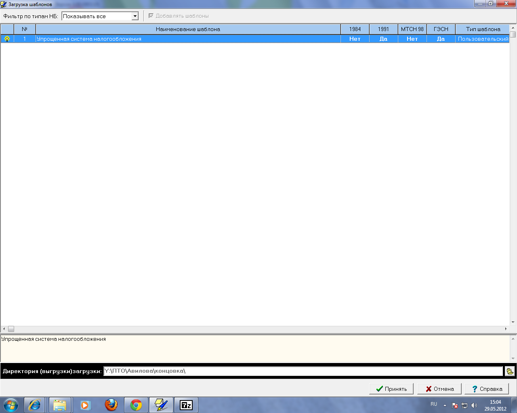Click the description panel's scrollbar down arrow
Viewport: 517px width, 413px height.
pos(513,359)
